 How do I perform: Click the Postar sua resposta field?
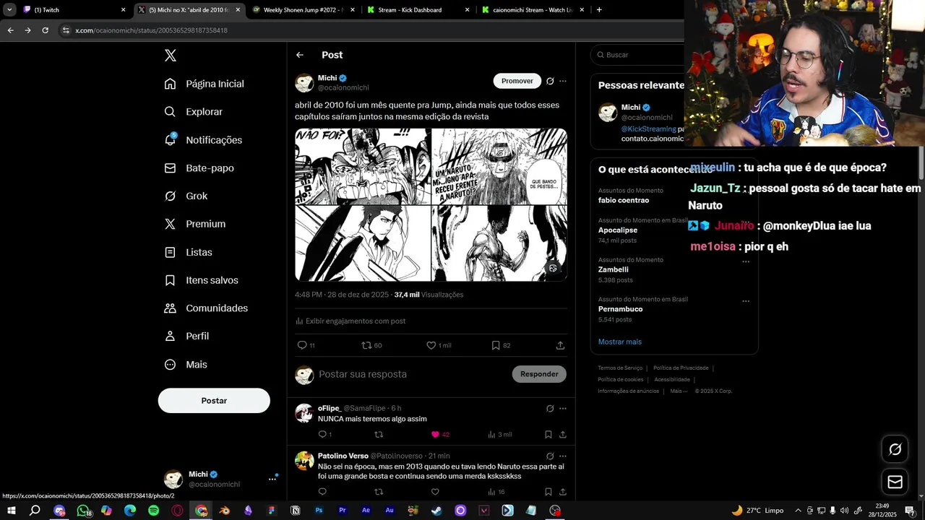412,374
